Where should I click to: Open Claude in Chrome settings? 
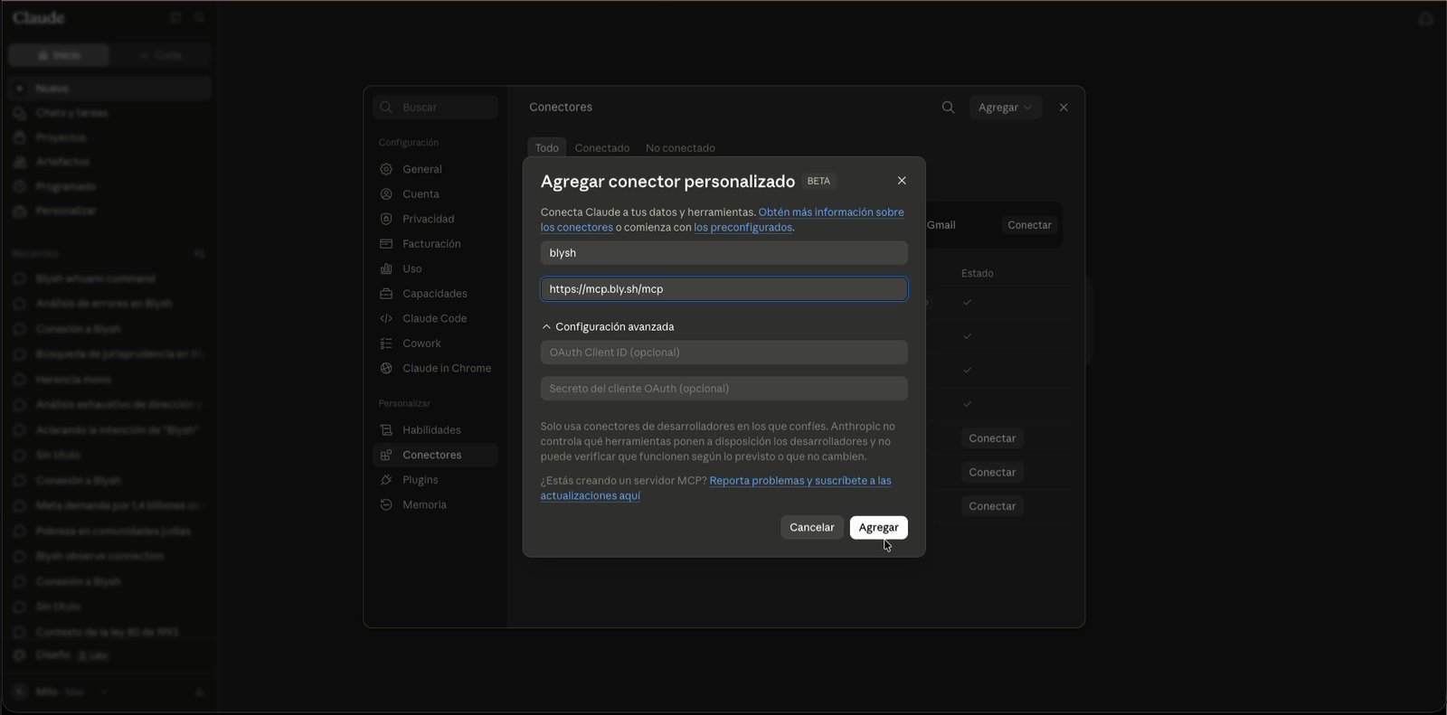click(x=436, y=368)
